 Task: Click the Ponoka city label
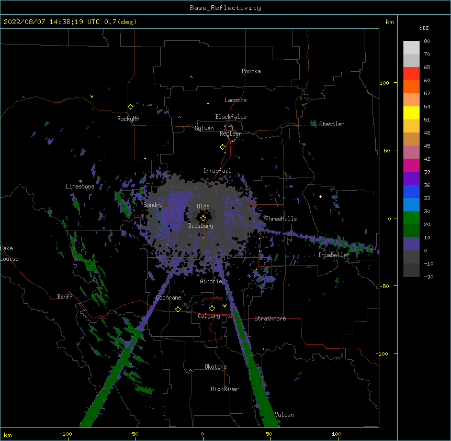[x=251, y=71]
